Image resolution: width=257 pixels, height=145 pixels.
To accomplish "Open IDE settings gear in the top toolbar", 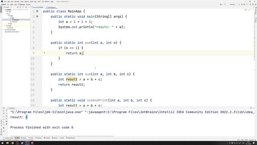I will (253, 4).
